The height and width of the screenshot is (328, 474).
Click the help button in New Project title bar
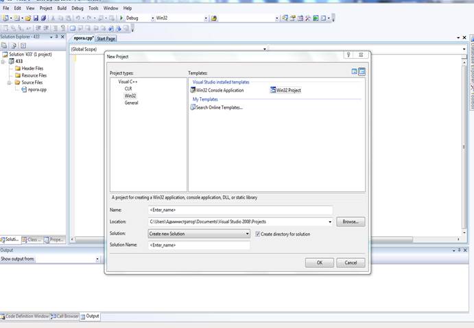(x=348, y=55)
